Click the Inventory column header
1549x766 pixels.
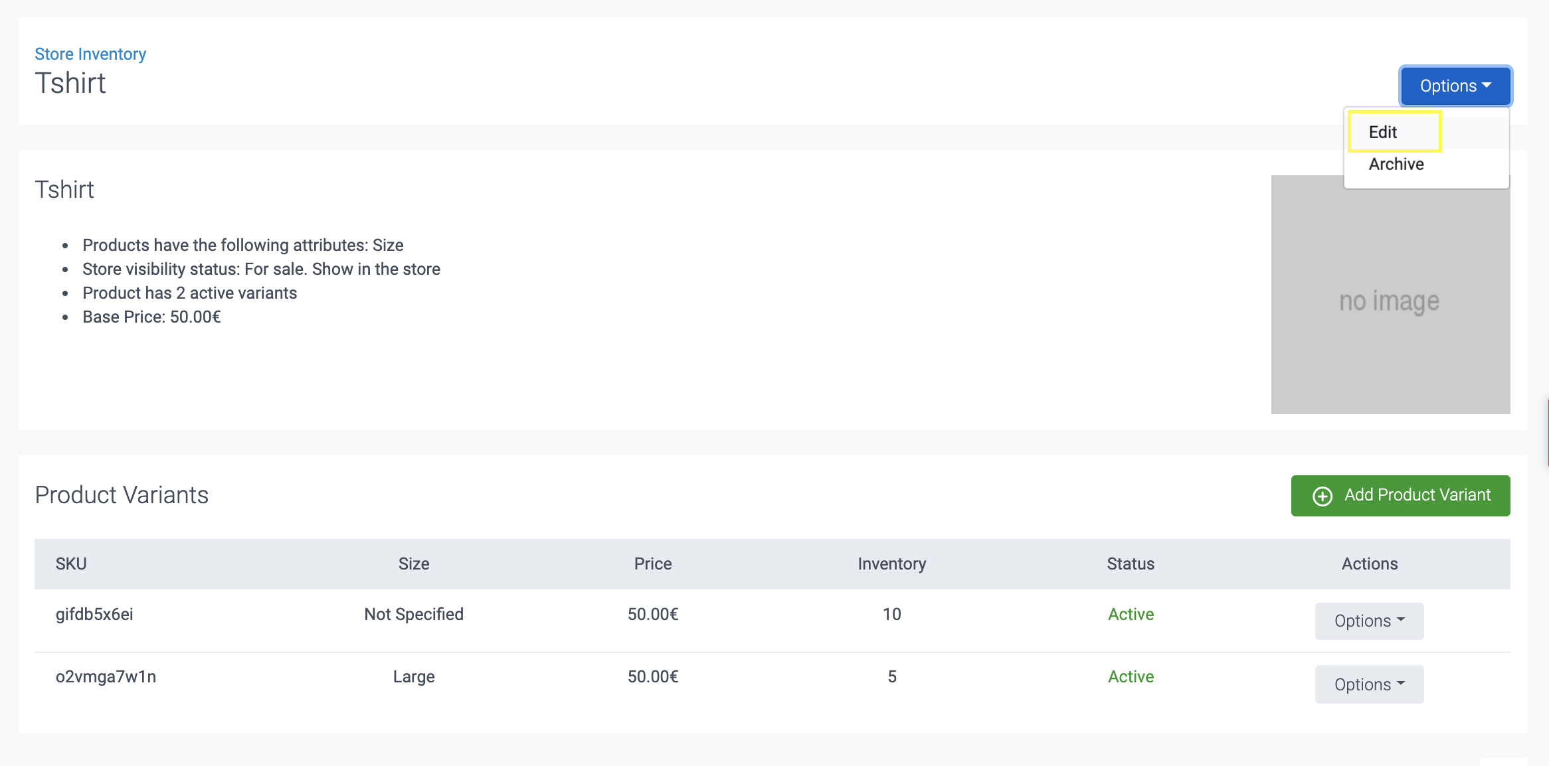tap(891, 564)
